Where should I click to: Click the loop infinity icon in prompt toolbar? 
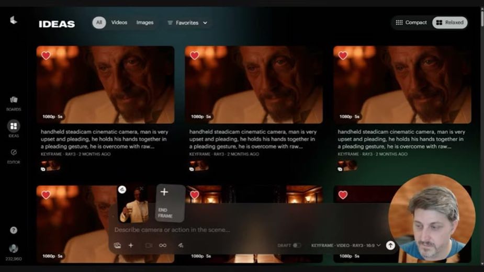[x=163, y=245]
